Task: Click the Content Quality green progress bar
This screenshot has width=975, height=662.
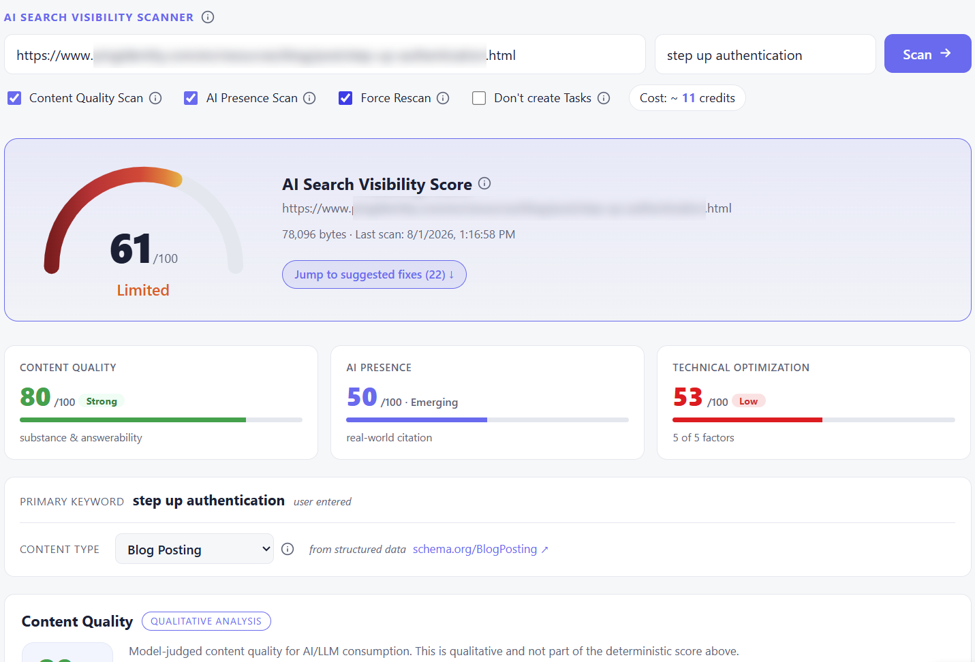Action: point(161,420)
